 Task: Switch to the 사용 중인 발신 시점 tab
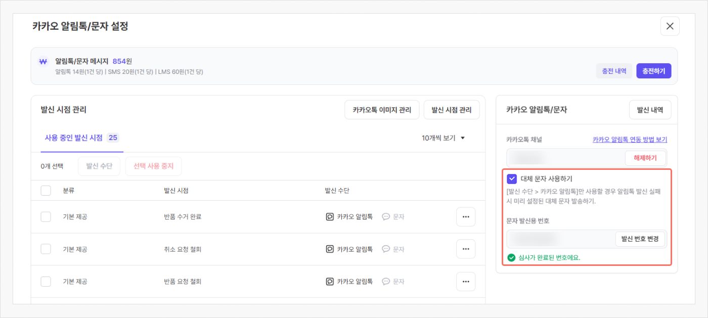coord(81,138)
